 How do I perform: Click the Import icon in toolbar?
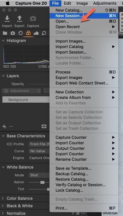point(7,19)
